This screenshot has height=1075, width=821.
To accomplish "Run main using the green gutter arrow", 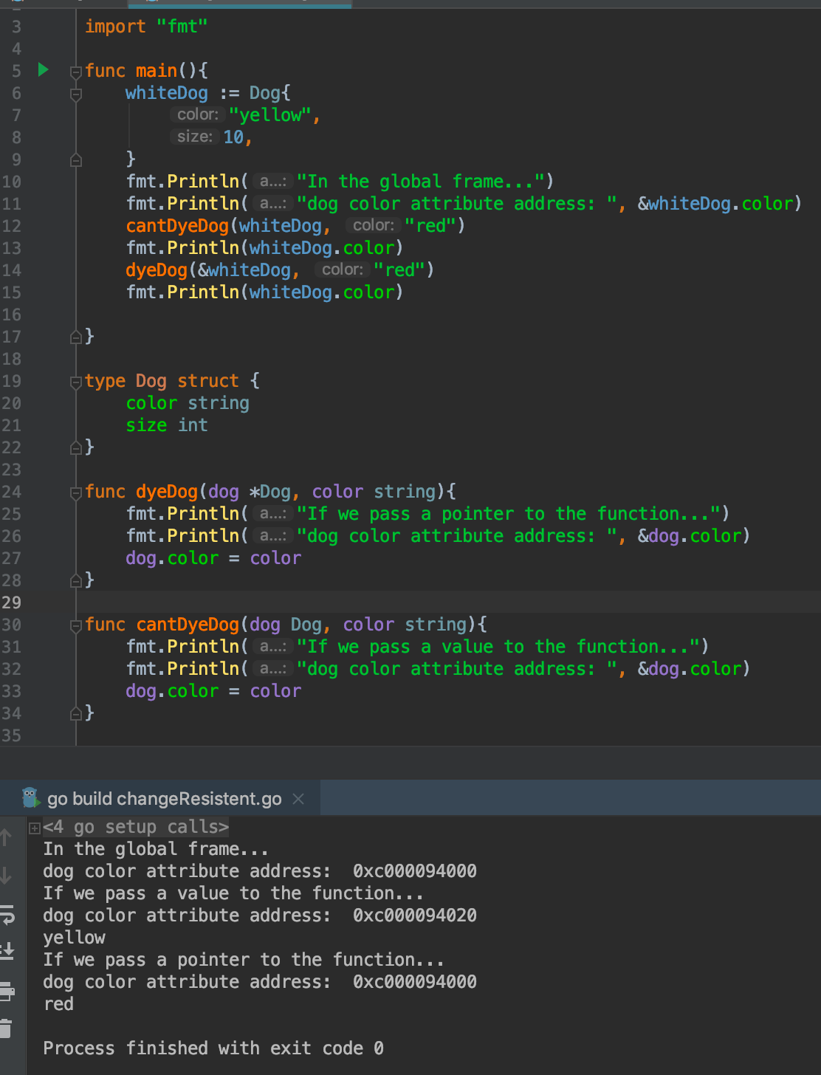I will tap(44, 70).
